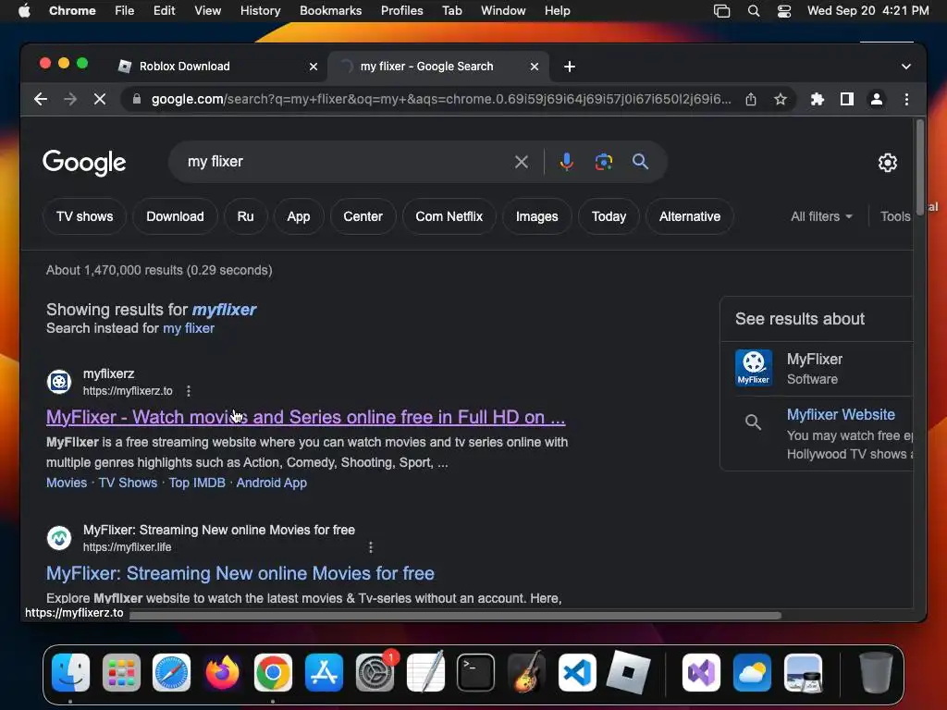Open the Chrome Extensions puzzle icon
Screen dimensions: 947x710
coord(818,99)
